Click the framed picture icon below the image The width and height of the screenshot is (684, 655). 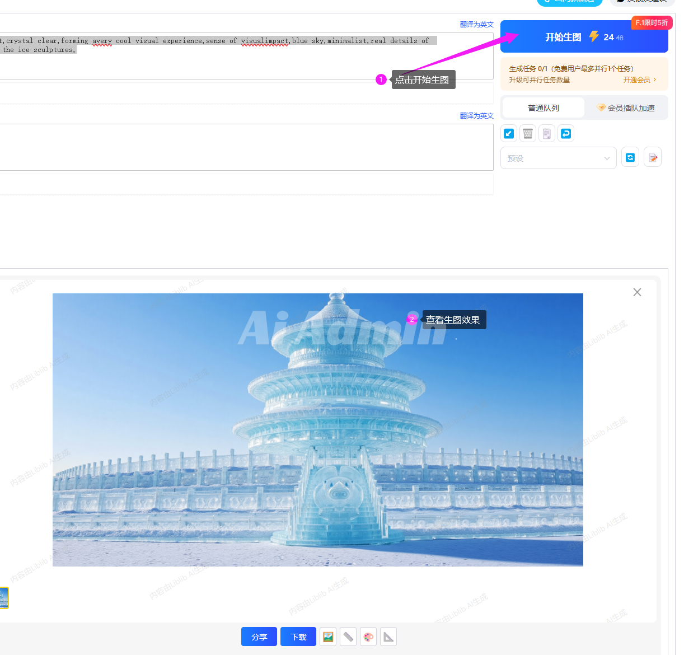tap(328, 637)
